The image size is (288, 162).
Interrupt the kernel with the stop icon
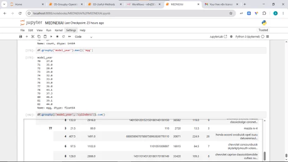click(x=57, y=36)
